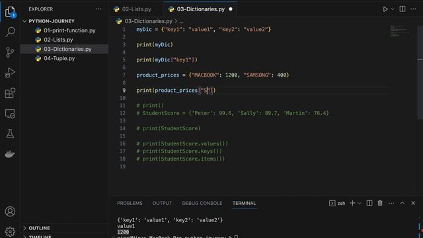The width and height of the screenshot is (423, 238).
Task: Expand the TIMELINE section
Action: click(40, 237)
